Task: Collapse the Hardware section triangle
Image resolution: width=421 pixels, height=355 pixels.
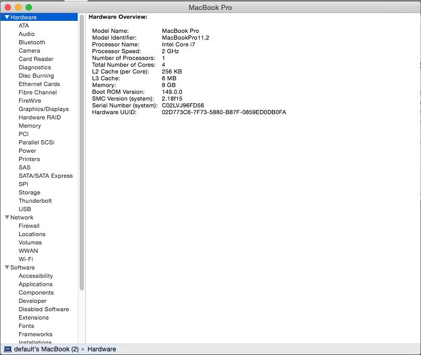Action: point(7,17)
